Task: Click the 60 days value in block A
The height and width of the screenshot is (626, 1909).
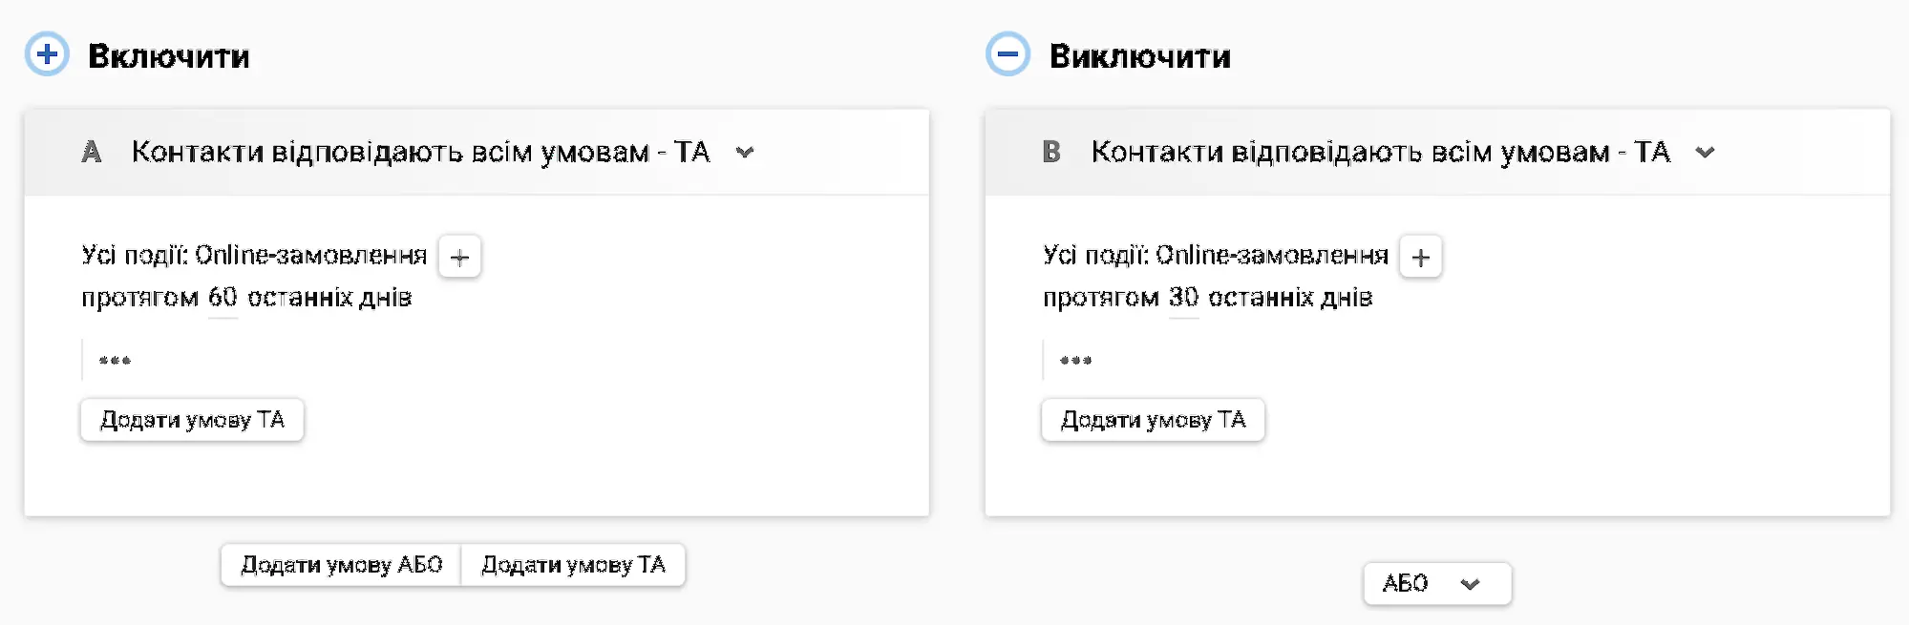Action: pyautogui.click(x=222, y=297)
